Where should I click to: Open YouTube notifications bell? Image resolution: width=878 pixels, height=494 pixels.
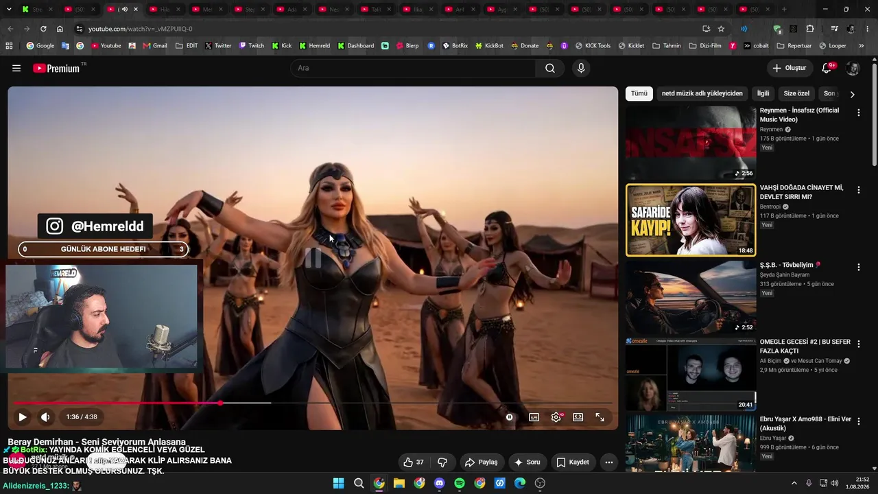[x=827, y=69]
